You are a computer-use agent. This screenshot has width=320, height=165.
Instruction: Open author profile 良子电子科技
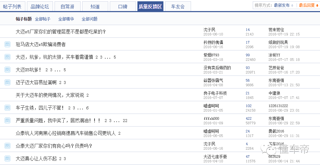click(215, 93)
